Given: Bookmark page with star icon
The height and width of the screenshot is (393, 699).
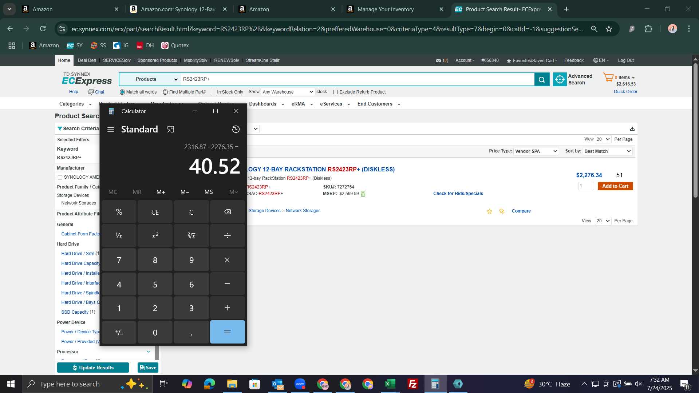Looking at the screenshot, I should [609, 29].
